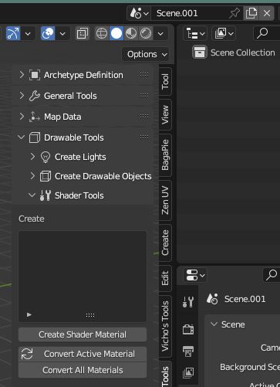280x387 pixels.
Task: Toggle X-ray mode icon
Action: 83,34
